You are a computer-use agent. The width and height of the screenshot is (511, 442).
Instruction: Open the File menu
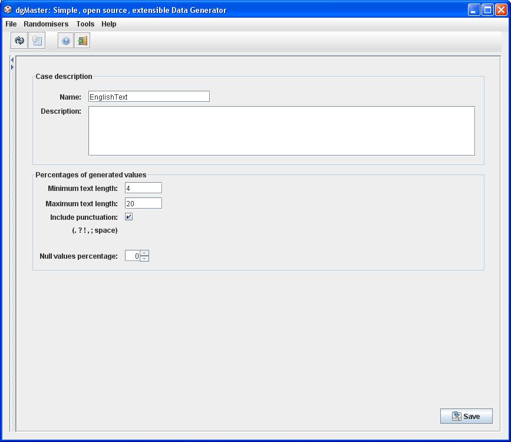coord(11,24)
